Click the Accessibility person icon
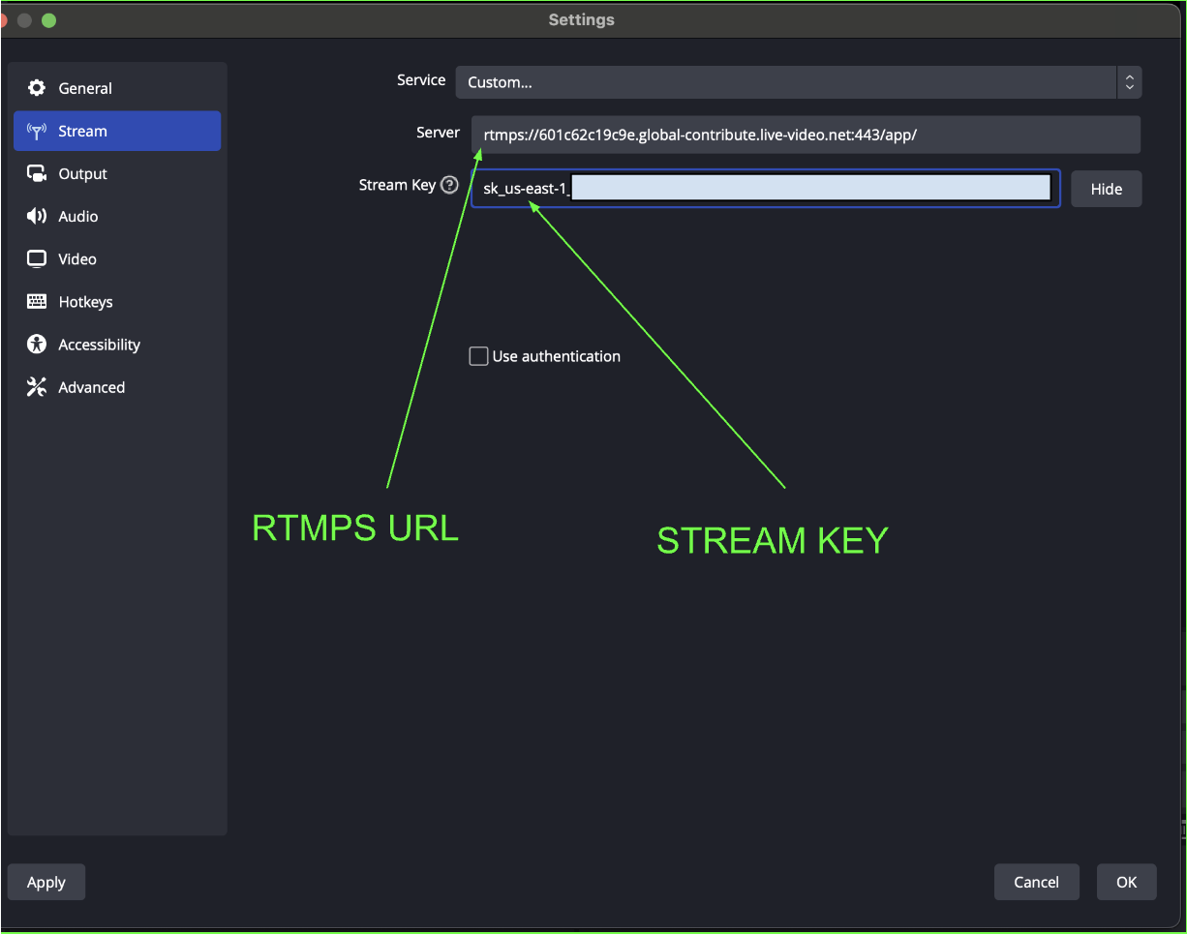The image size is (1187, 935). pos(37,345)
